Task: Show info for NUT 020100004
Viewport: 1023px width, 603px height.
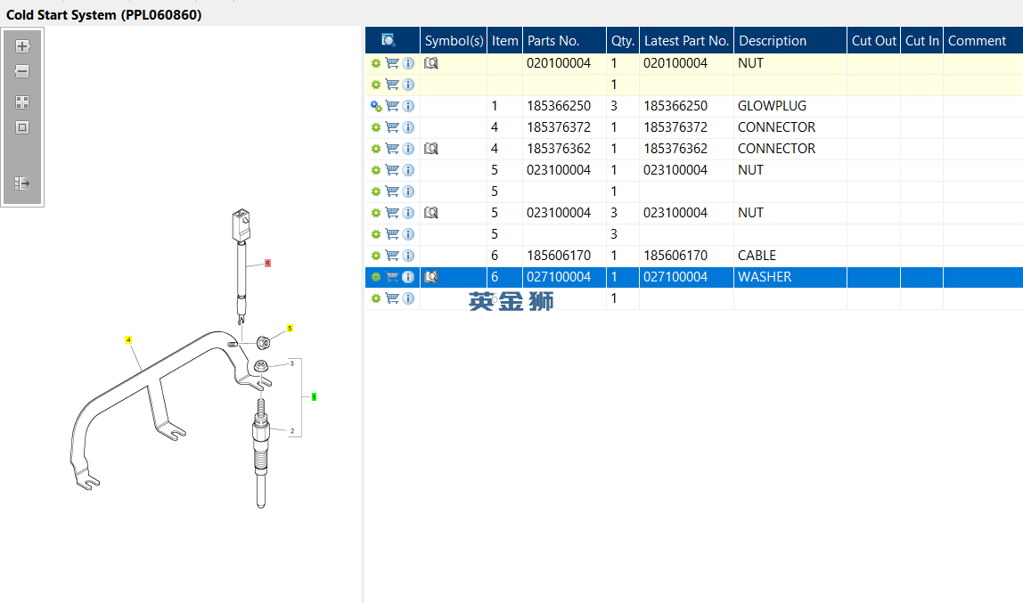Action: coord(408,63)
